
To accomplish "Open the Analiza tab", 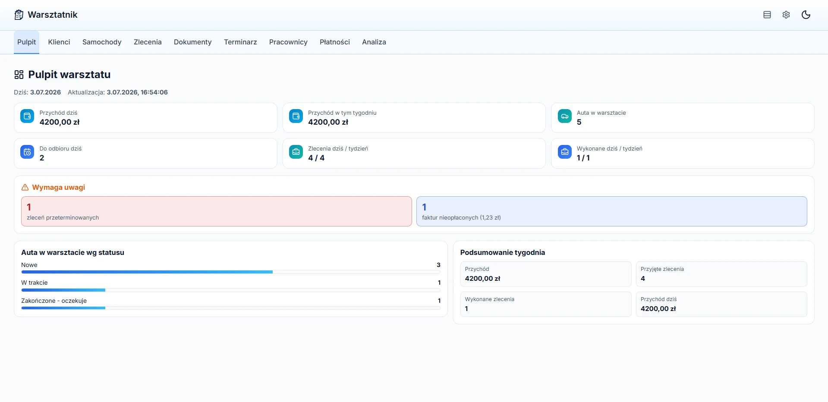I will point(374,42).
